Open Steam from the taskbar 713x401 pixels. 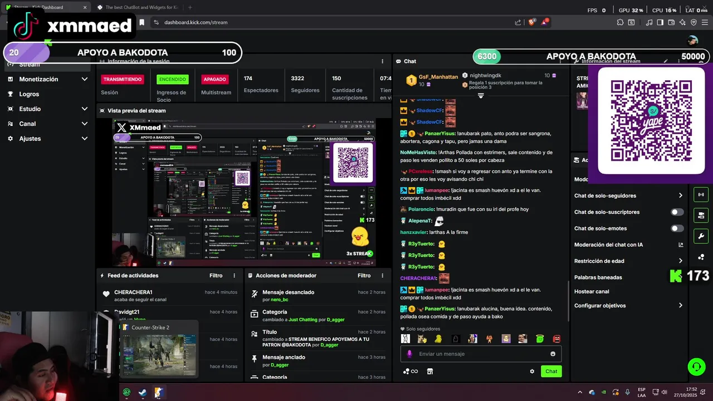(x=143, y=393)
